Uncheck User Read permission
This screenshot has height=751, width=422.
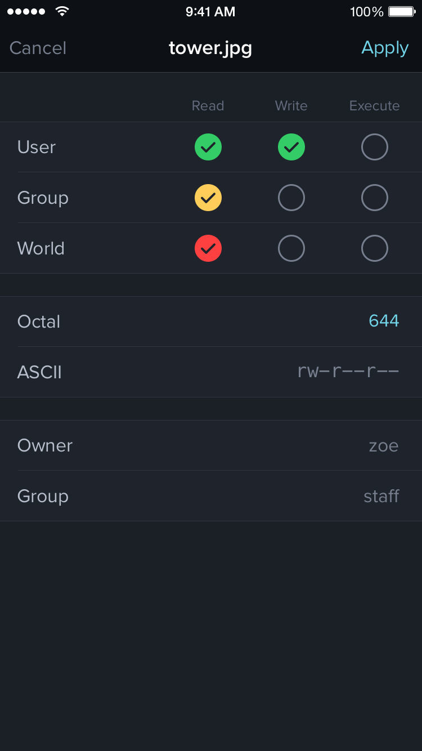[208, 147]
